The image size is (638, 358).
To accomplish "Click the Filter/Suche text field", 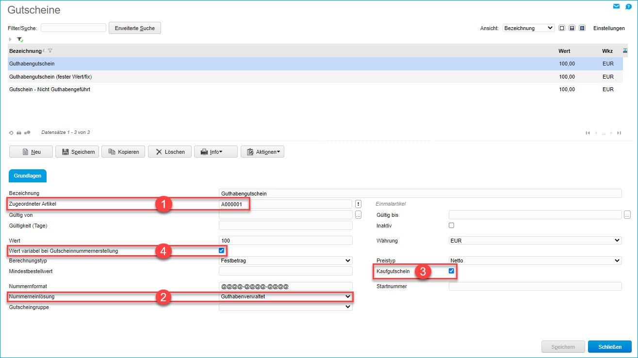I will point(73,28).
